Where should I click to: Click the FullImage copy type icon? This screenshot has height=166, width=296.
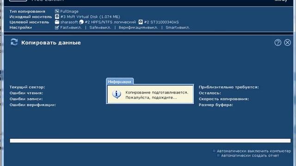57,11
